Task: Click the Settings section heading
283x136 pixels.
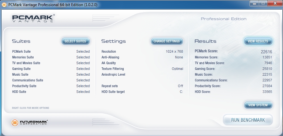Action: tap(113, 42)
